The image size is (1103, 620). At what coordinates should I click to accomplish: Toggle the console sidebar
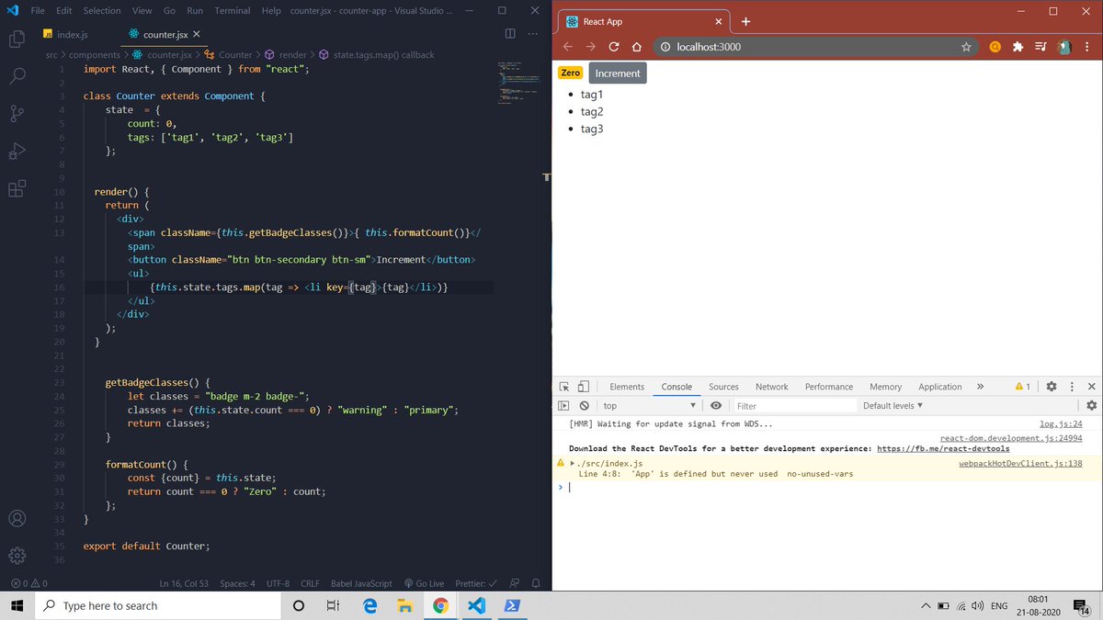coord(564,405)
